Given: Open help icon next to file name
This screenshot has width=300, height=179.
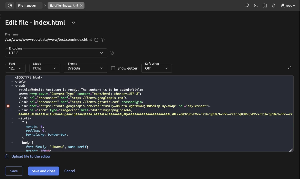Looking at the screenshot, I should click(102, 39).
